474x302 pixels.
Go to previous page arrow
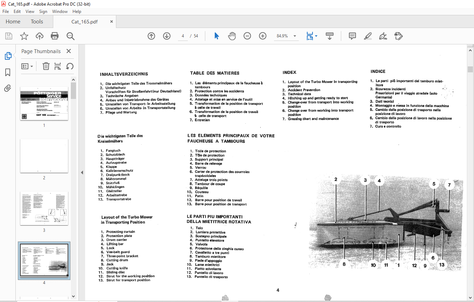tap(151, 36)
